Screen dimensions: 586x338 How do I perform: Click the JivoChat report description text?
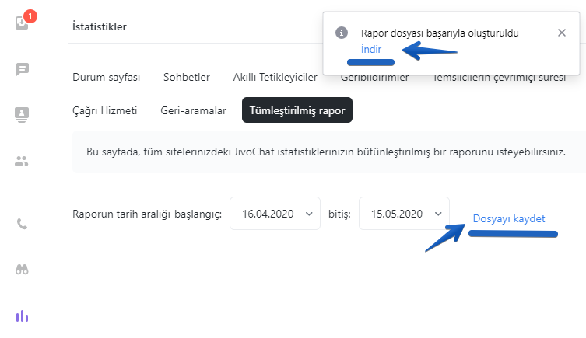click(326, 152)
